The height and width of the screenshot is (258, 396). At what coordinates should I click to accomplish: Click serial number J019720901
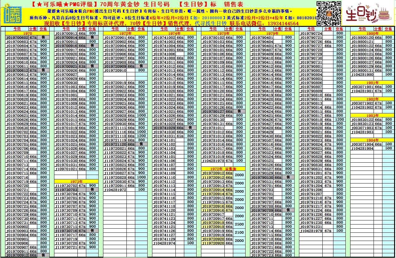115,37
